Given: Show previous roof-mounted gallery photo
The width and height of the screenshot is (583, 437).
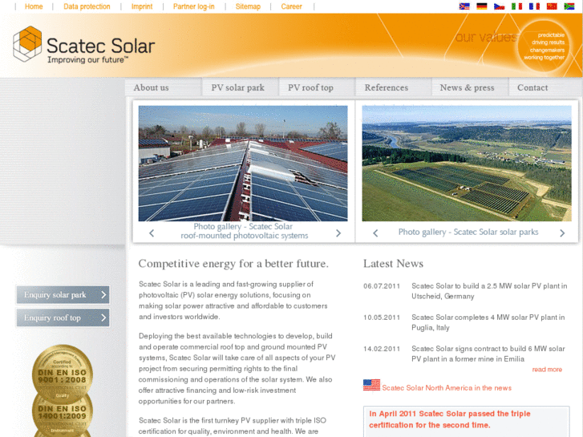Looking at the screenshot, I should (x=152, y=233).
